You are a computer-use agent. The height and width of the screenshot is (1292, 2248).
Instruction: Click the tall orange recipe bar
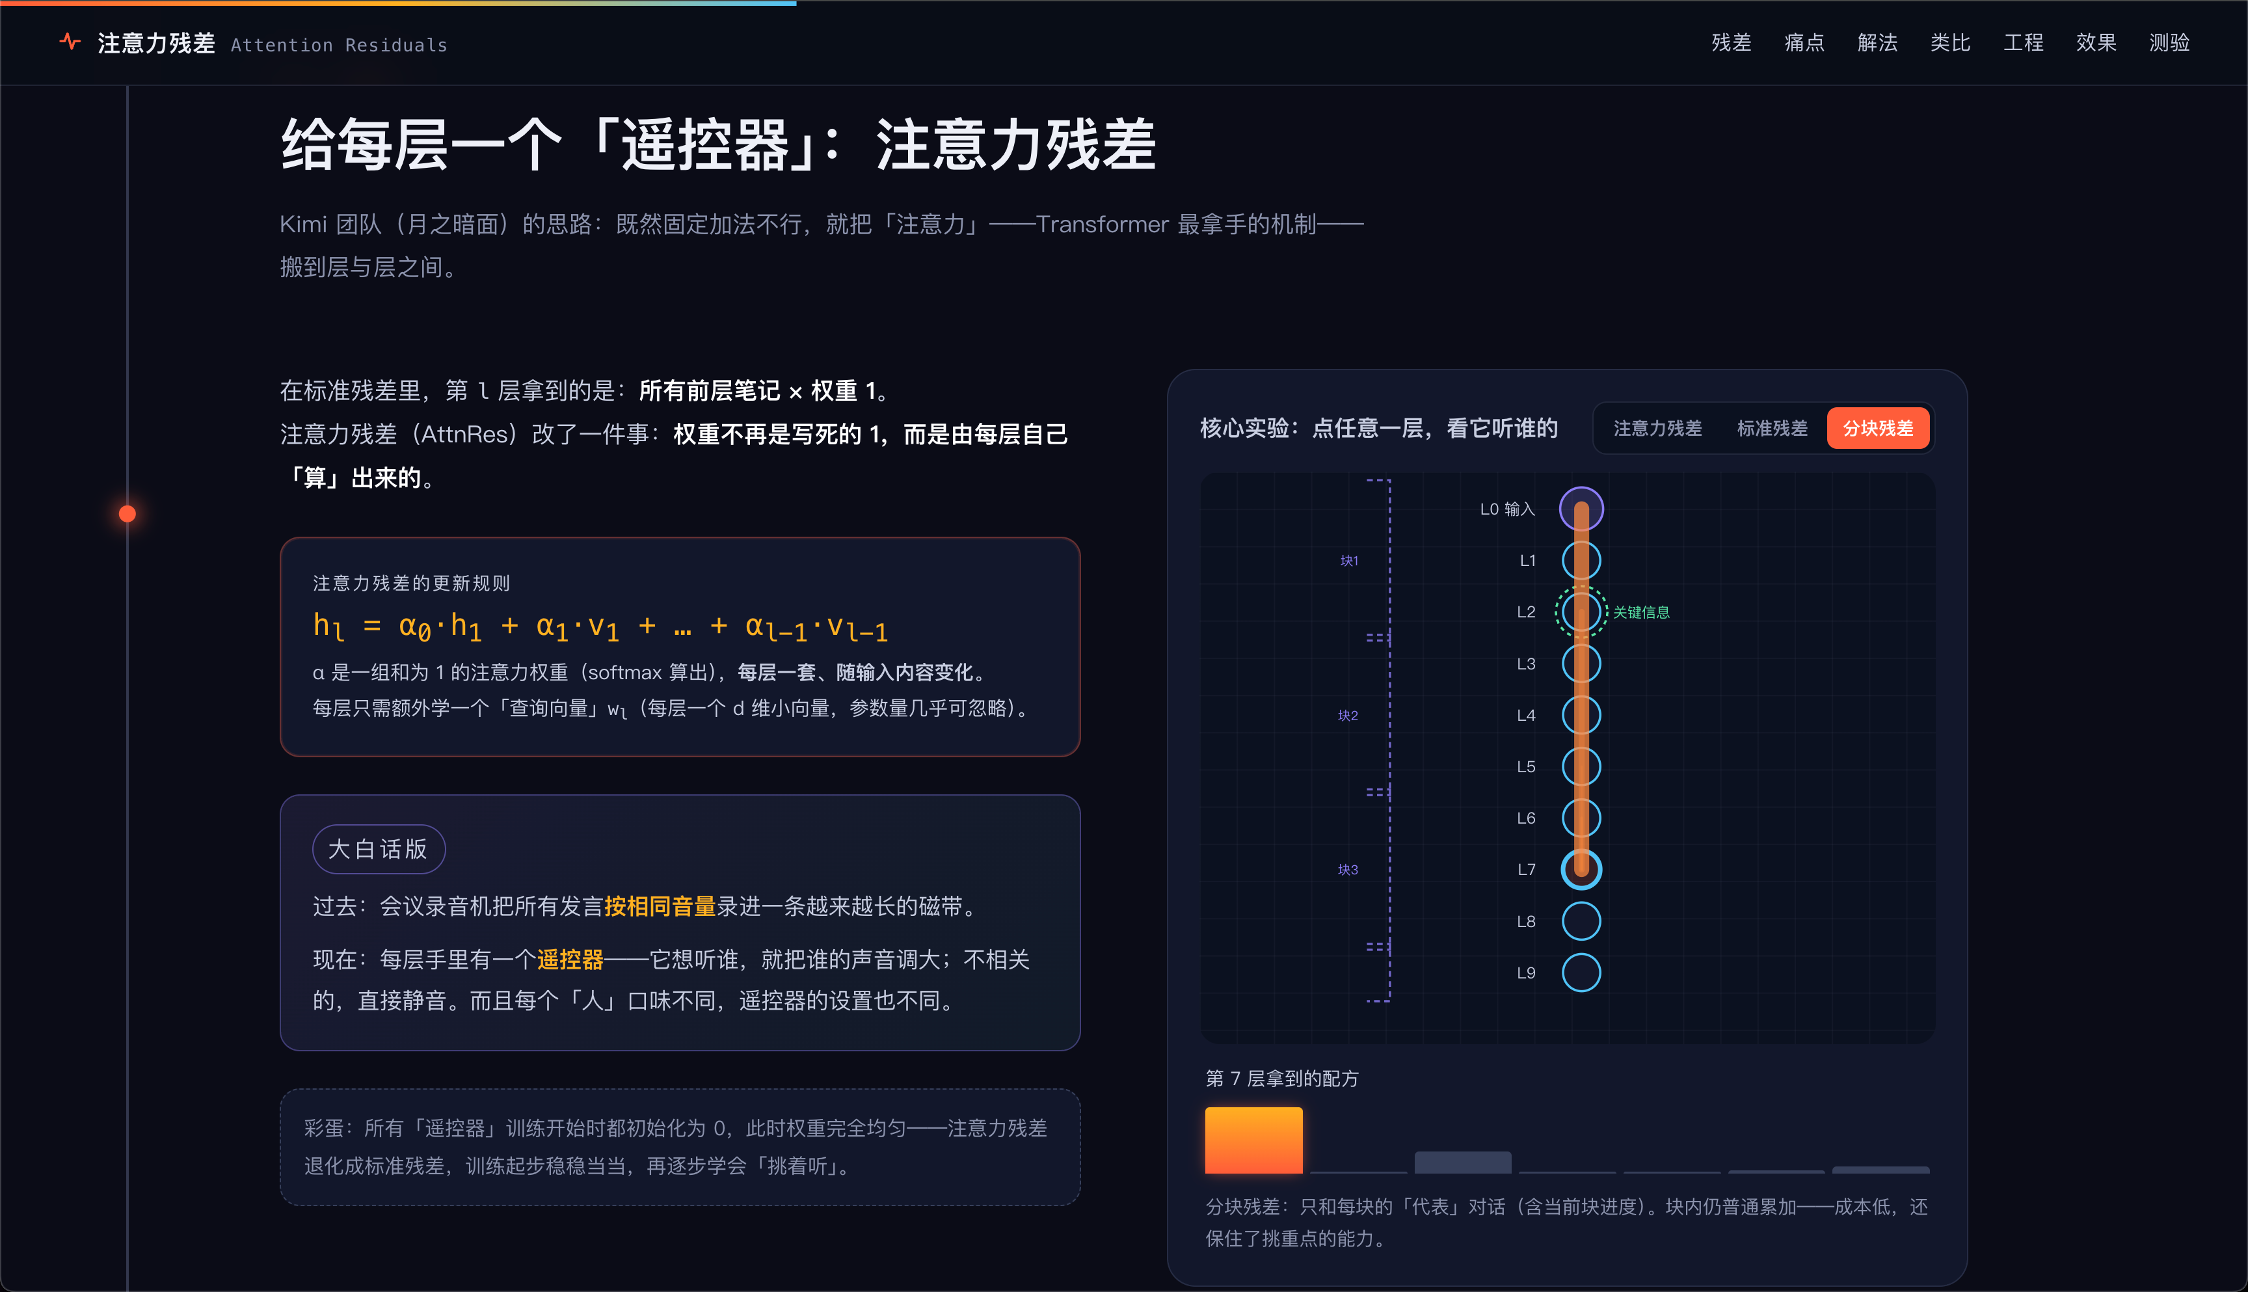click(1253, 1140)
